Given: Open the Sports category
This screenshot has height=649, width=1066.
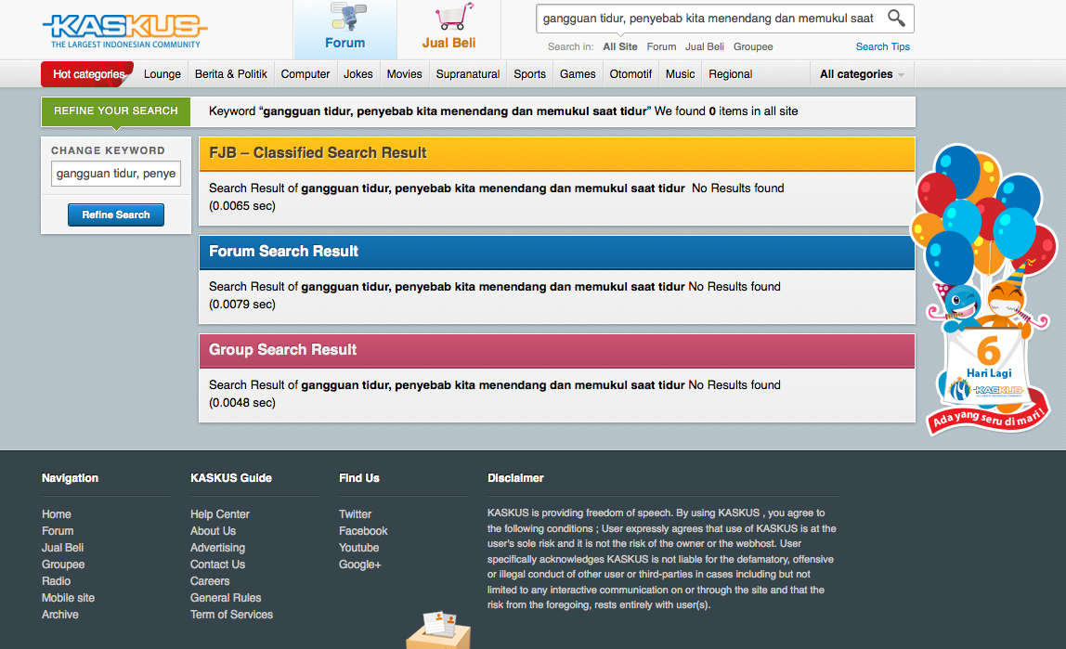Looking at the screenshot, I should [529, 74].
